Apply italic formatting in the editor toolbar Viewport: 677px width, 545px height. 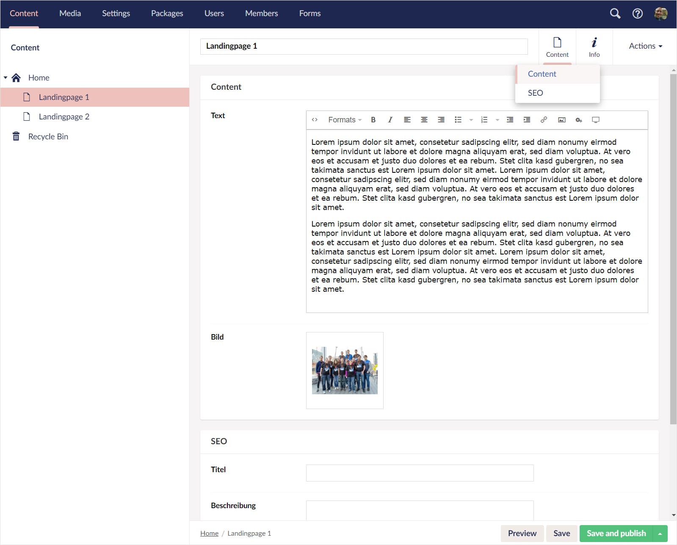tap(390, 120)
